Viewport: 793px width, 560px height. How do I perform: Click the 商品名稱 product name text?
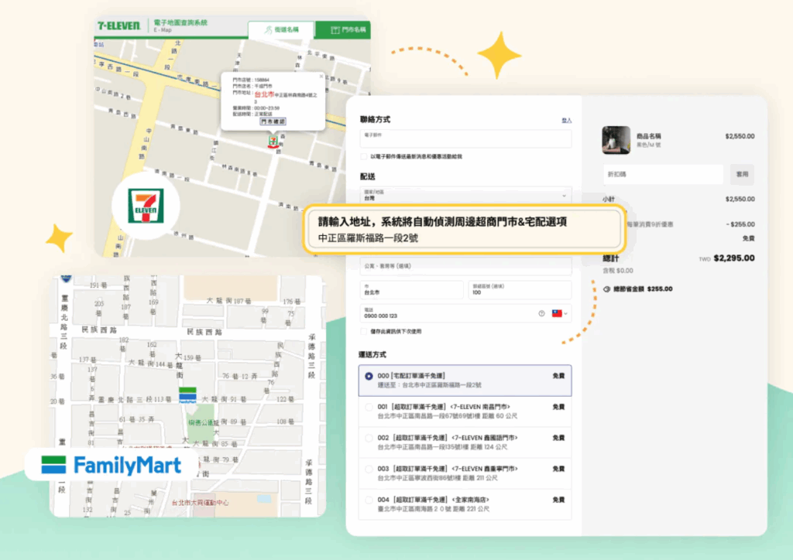click(x=648, y=136)
